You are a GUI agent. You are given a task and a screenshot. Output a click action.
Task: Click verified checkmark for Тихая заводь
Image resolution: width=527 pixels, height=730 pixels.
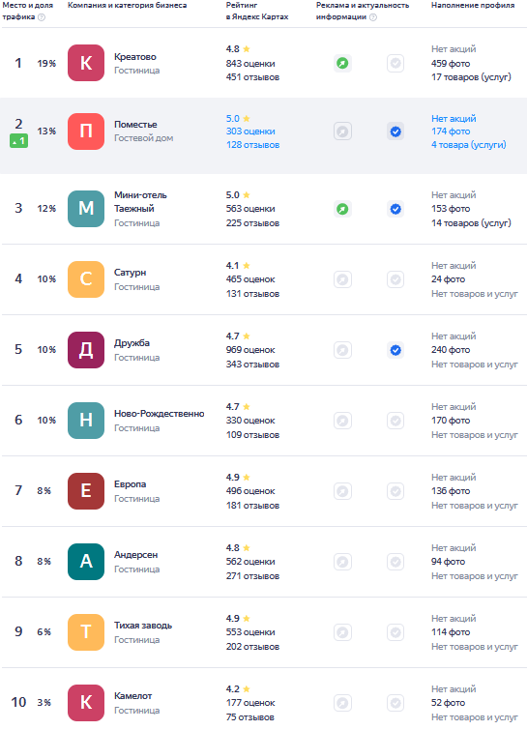click(x=395, y=632)
